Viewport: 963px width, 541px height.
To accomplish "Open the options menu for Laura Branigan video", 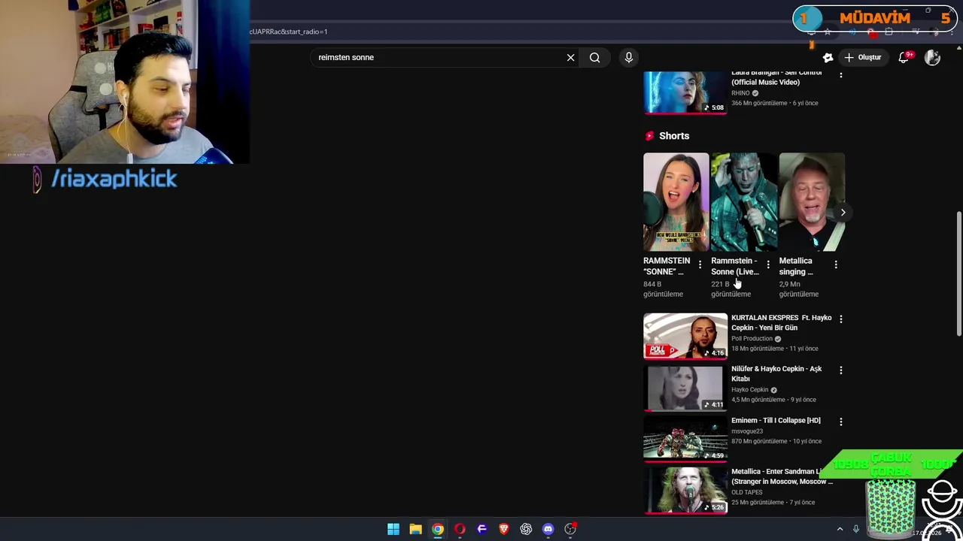I will click(840, 74).
